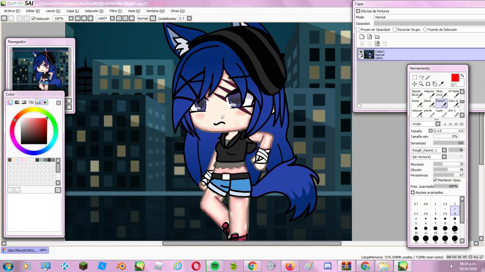Select brush size 20 preset
This screenshot has width=485, height=272.
click(455, 229)
